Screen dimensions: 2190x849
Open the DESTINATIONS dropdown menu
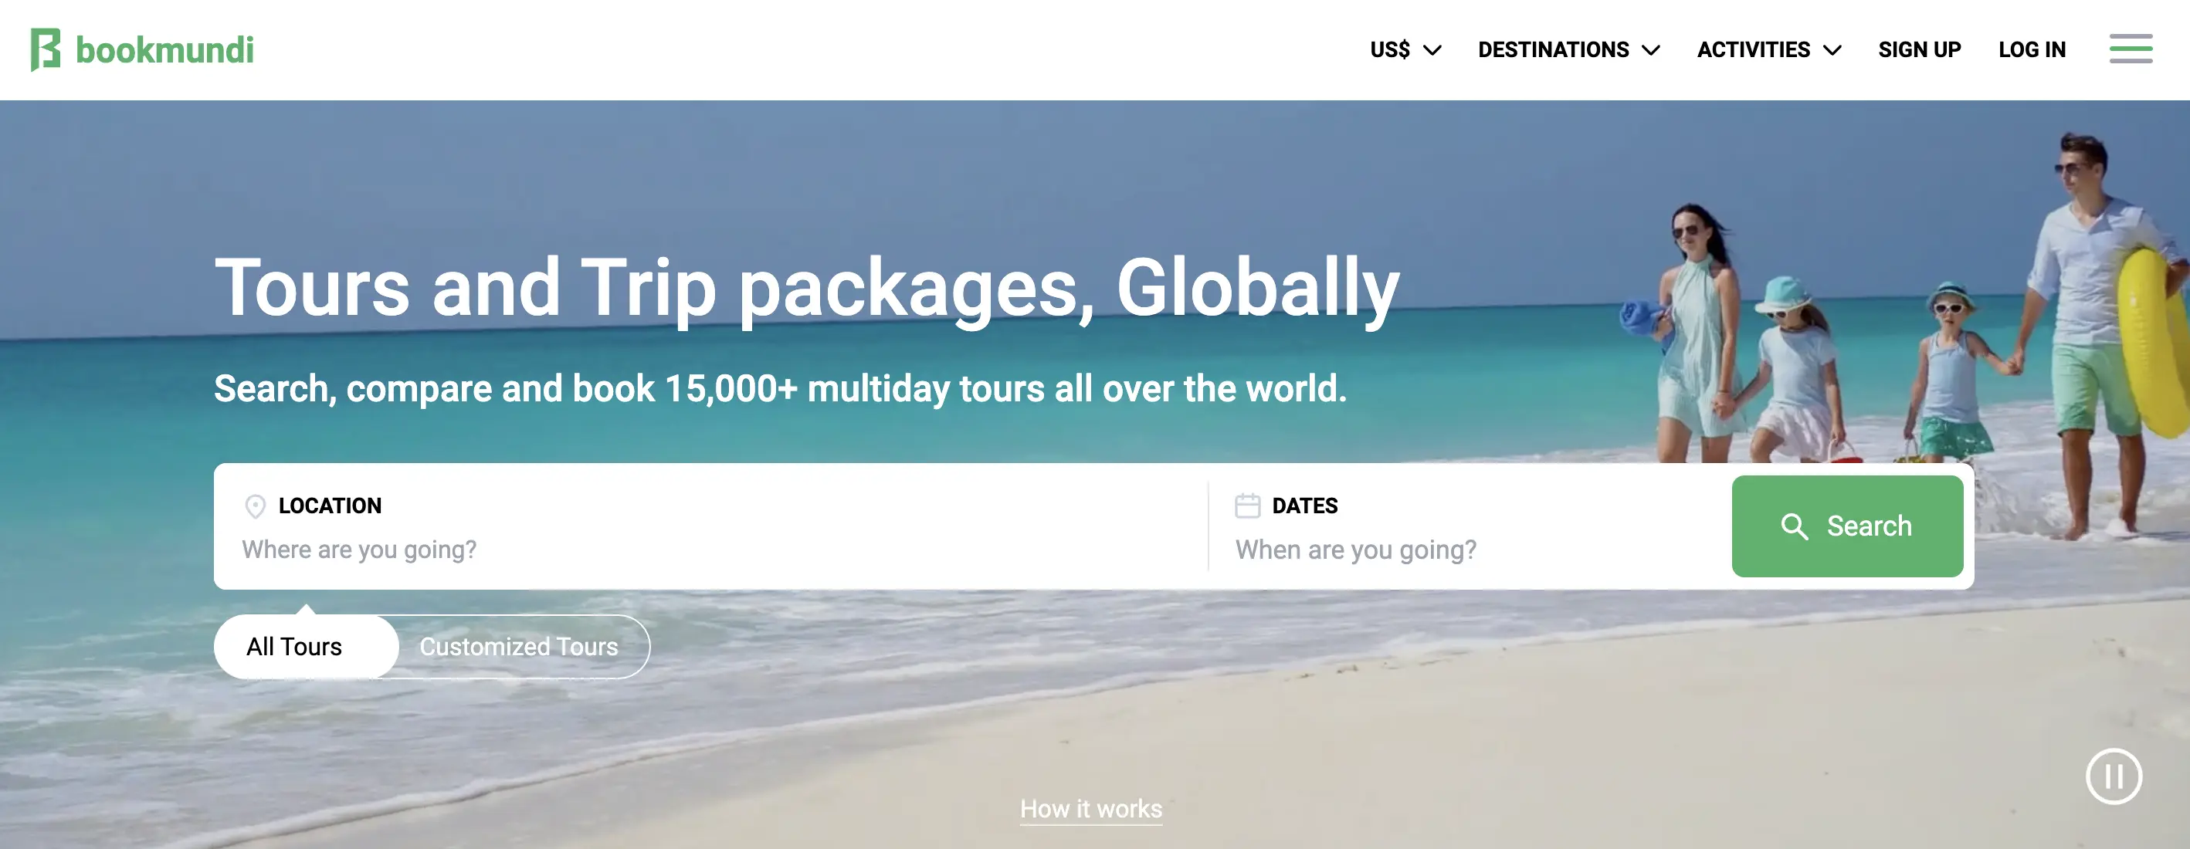1568,49
